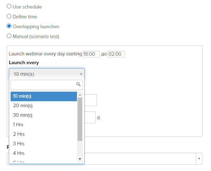The height and width of the screenshot is (171, 211).
Task: Focus the dropdown search text box
Action: (47, 85)
